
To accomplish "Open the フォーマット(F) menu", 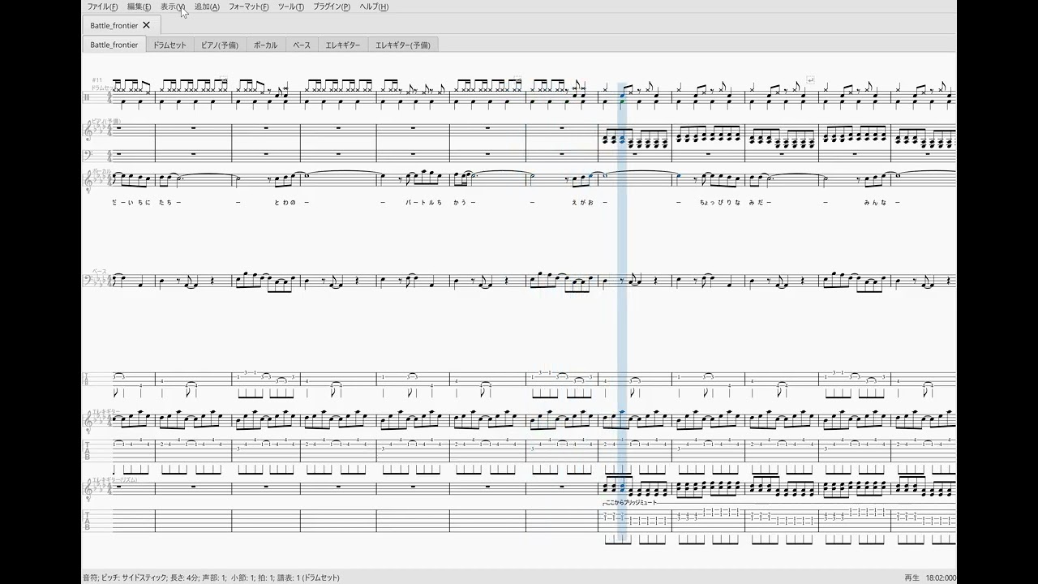I will tap(249, 6).
